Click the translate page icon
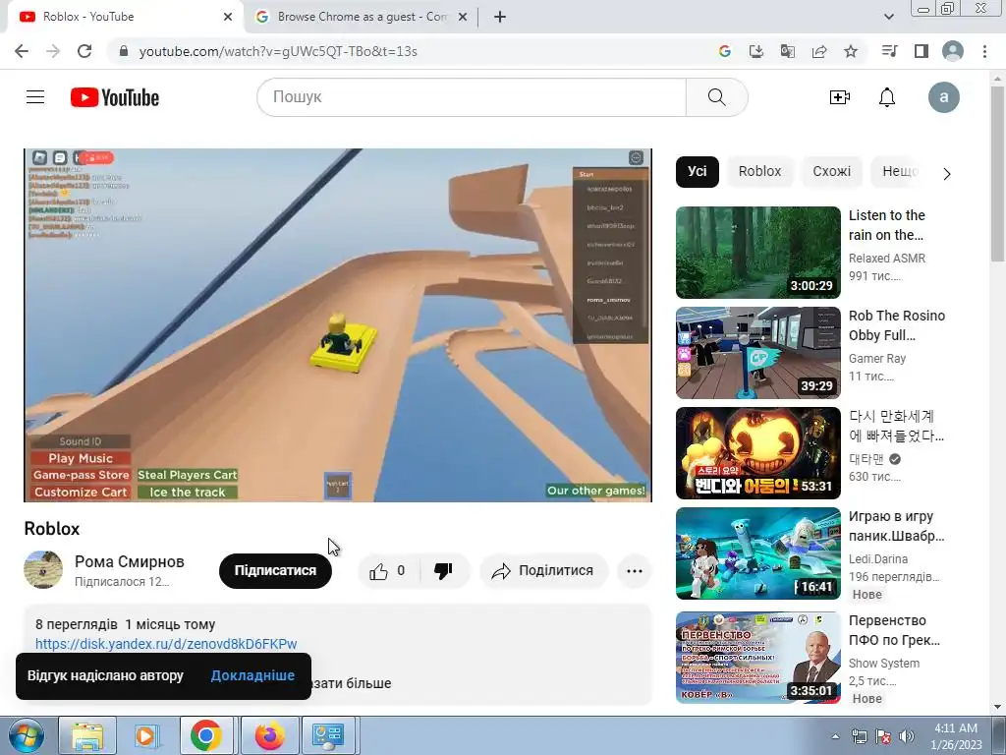 [788, 51]
